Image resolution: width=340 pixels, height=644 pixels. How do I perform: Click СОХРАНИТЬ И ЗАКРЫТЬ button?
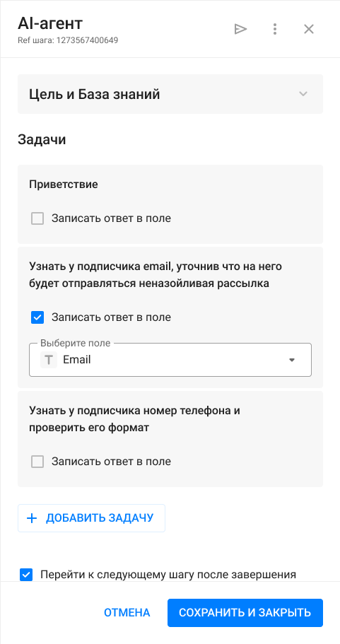tap(245, 613)
